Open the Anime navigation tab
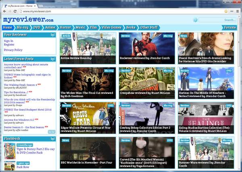This screenshot has height=172, width=242. (50, 27)
